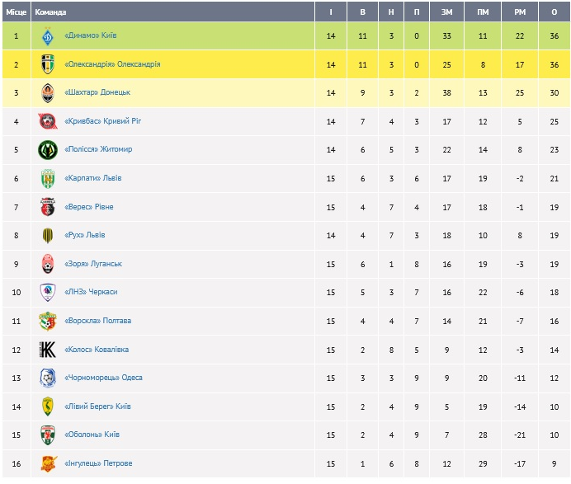This screenshot has width=571, height=484.
Task: Click the Veres Rivne club logo
Action: click(x=48, y=207)
